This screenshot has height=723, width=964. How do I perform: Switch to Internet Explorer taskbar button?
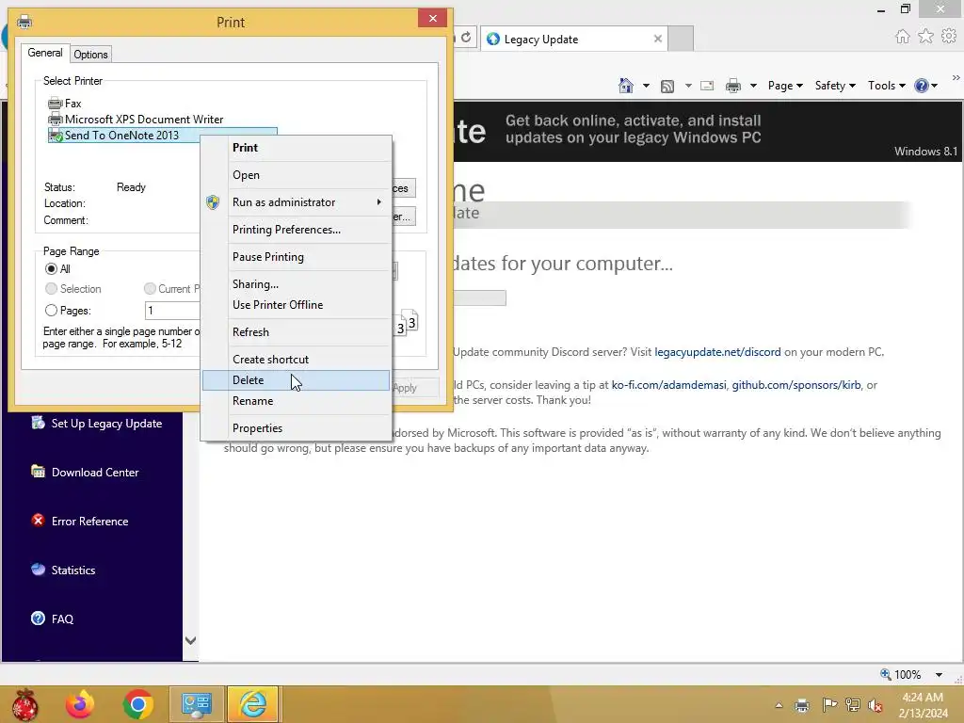pos(252,704)
